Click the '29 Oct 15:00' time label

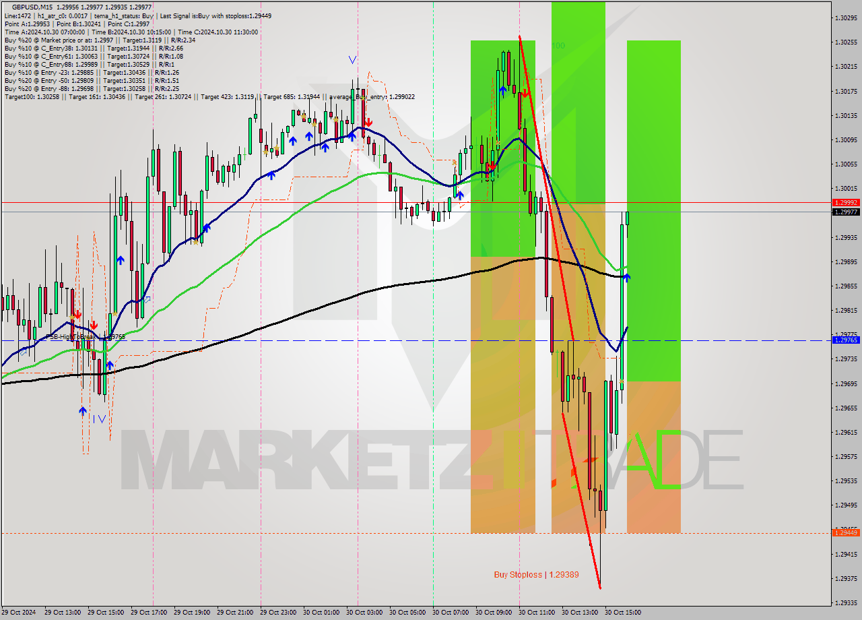pyautogui.click(x=106, y=613)
